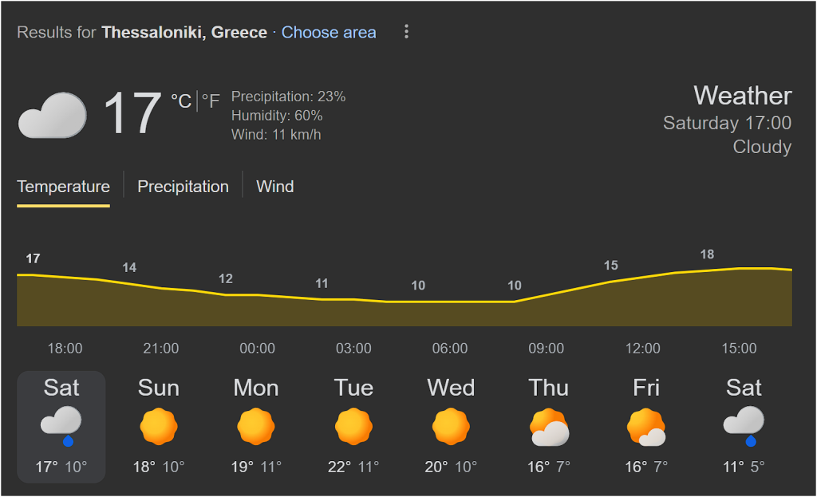Open the Temperature tab
Image resolution: width=817 pixels, height=497 pixels.
(63, 187)
